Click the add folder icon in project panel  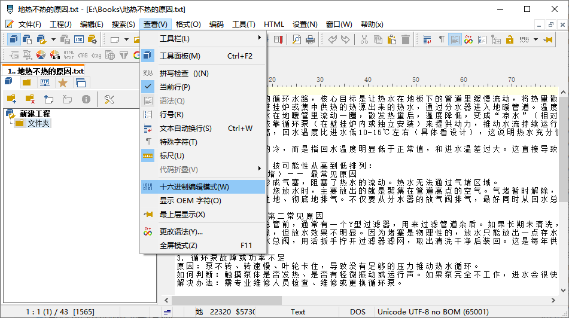click(11, 99)
